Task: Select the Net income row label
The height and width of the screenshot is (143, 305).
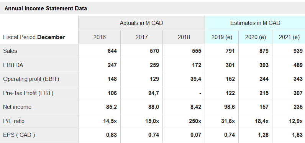Action: pyautogui.click(x=17, y=107)
